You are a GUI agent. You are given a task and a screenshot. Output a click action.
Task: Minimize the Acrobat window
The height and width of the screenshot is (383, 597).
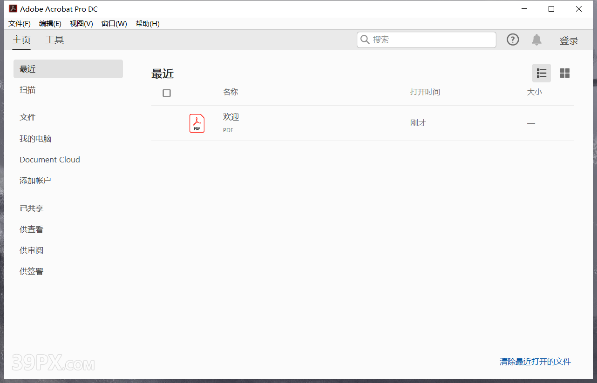coord(525,9)
